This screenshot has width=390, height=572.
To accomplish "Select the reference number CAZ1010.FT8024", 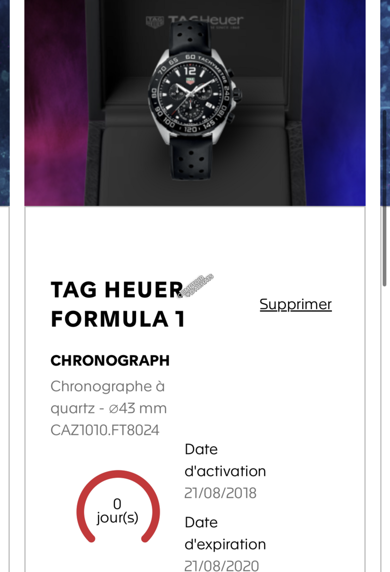I will (x=105, y=431).
